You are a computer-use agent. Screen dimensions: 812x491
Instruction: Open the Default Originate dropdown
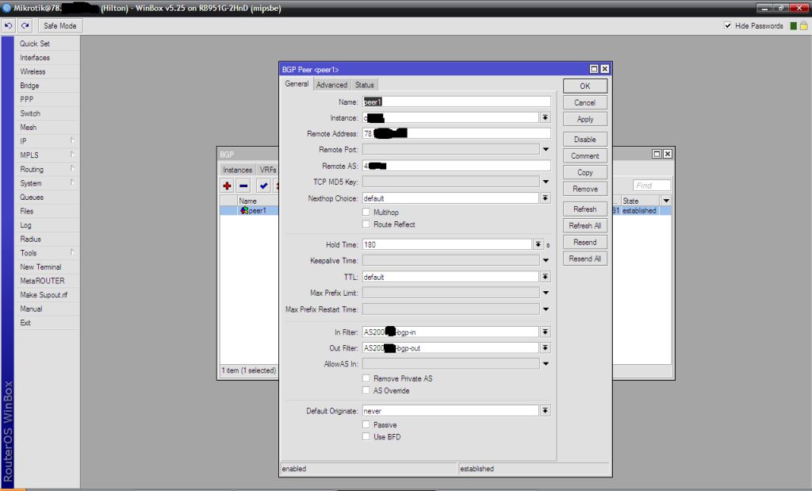546,411
